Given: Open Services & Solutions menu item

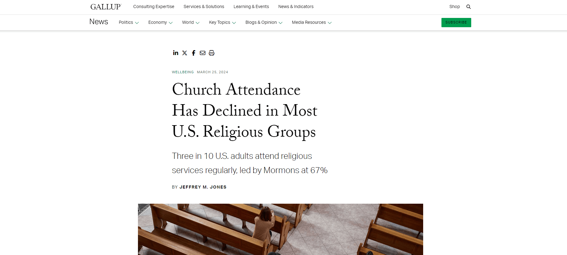Looking at the screenshot, I should [204, 7].
